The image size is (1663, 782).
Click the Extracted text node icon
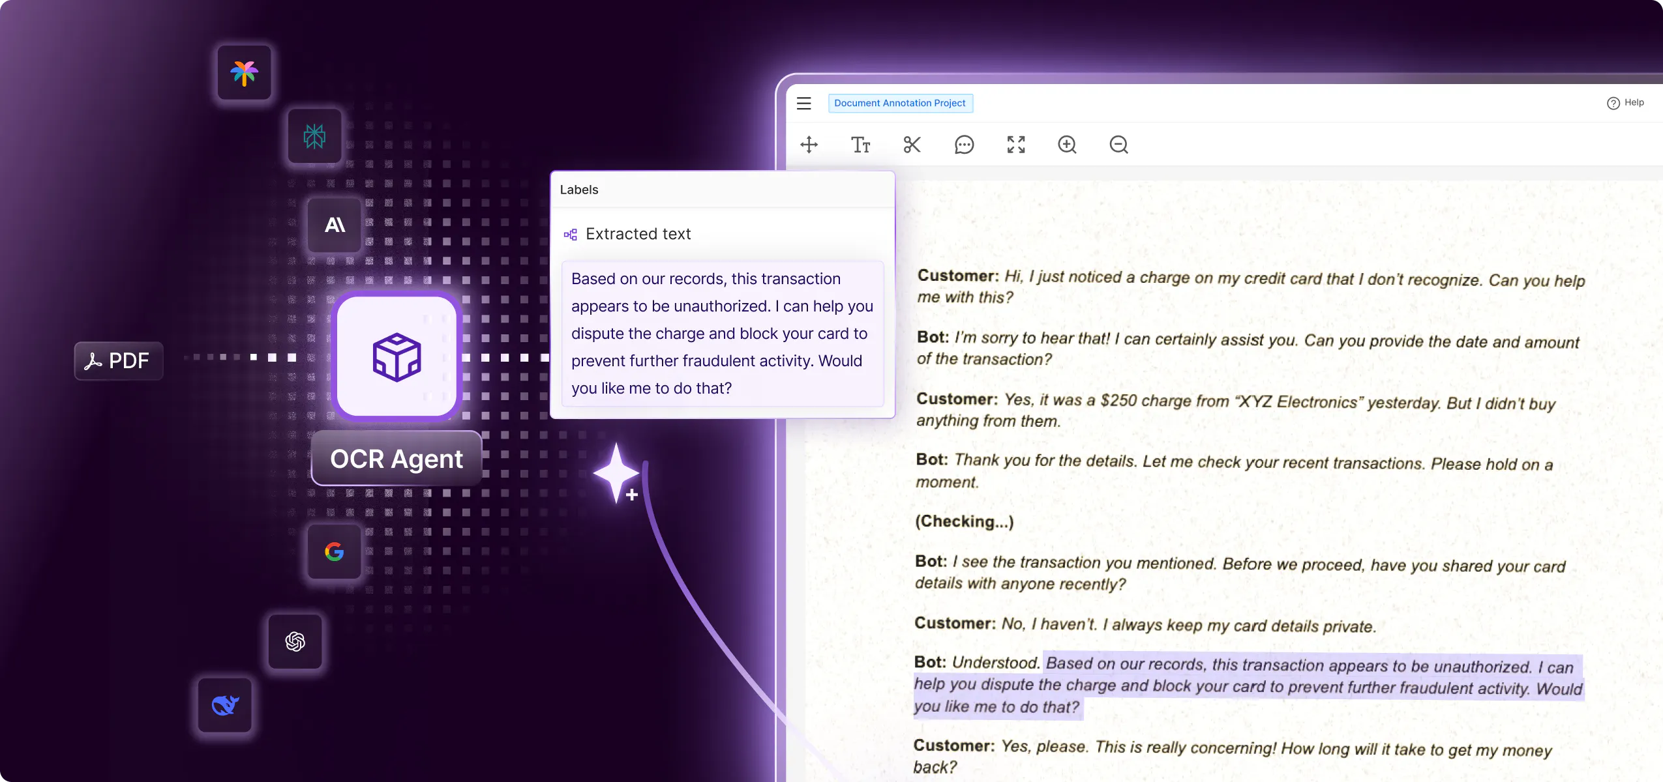pyautogui.click(x=570, y=234)
